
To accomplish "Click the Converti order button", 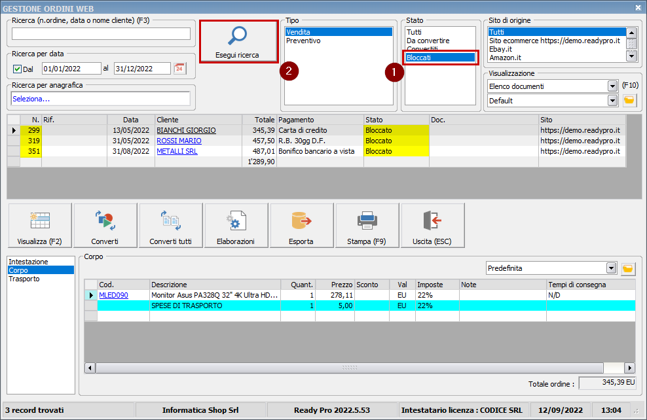I will coord(105,225).
